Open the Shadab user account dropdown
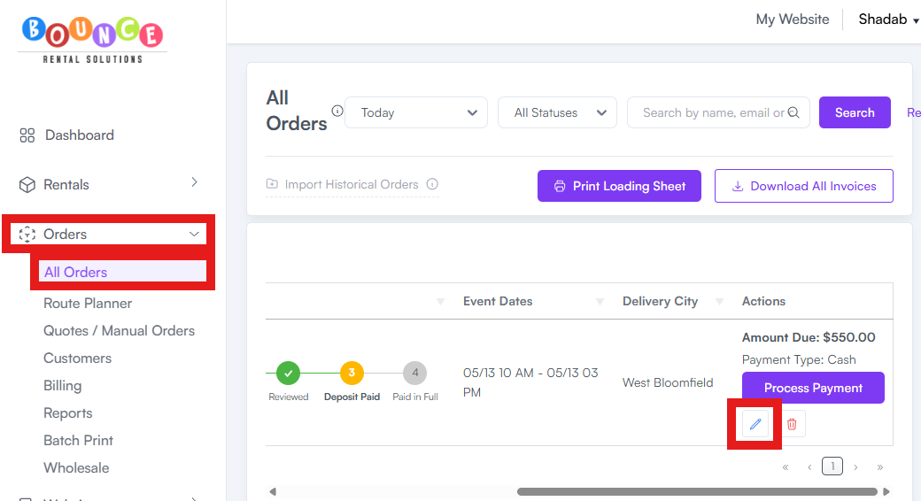Viewport: 921px width, 501px height. pos(888,19)
